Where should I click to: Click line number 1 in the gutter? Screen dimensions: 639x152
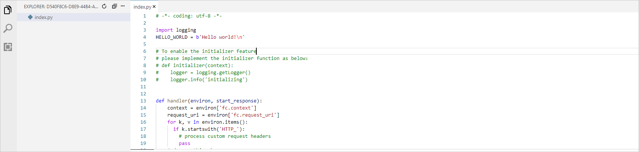tap(145, 16)
